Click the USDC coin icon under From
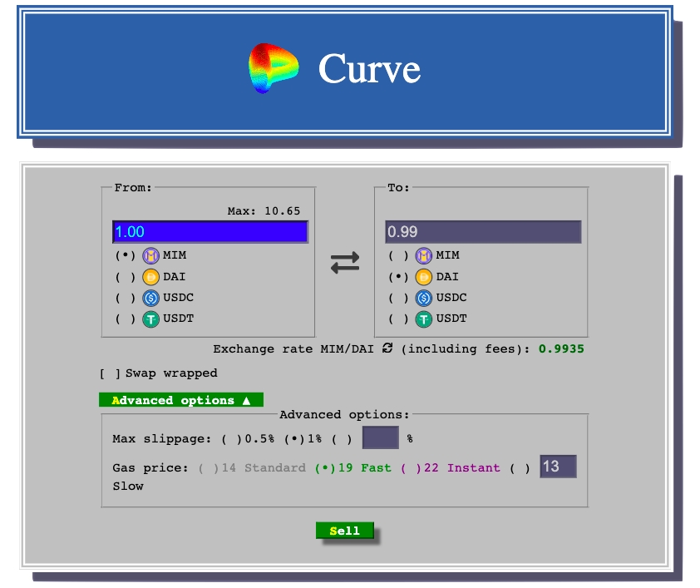 (x=150, y=298)
